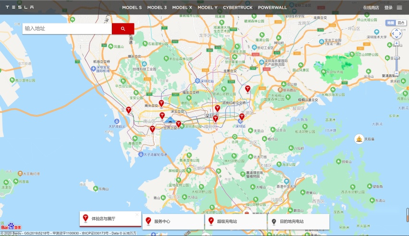Click the zoom level slider handle
Image resolution: width=409 pixels, height=236 pixels.
pyautogui.click(x=397, y=58)
